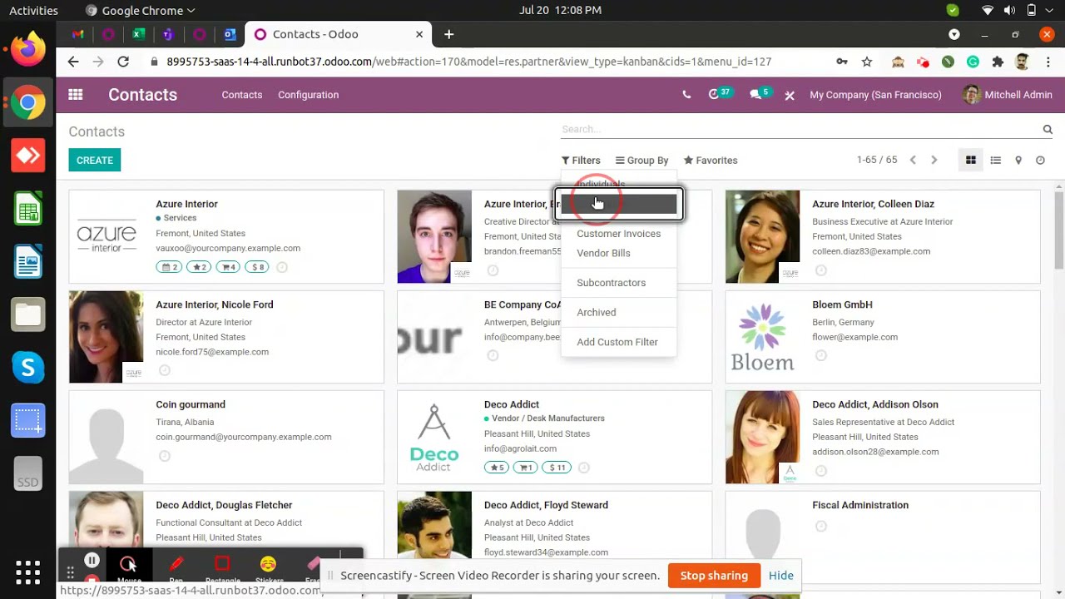Image resolution: width=1065 pixels, height=599 pixels.
Task: Open Skype from the dock
Action: pos(27,367)
